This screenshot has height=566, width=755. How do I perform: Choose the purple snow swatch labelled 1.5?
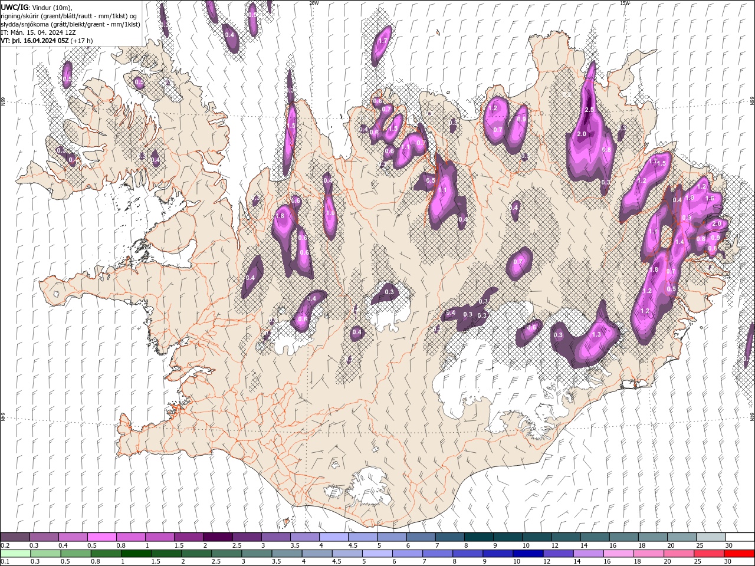189,537
